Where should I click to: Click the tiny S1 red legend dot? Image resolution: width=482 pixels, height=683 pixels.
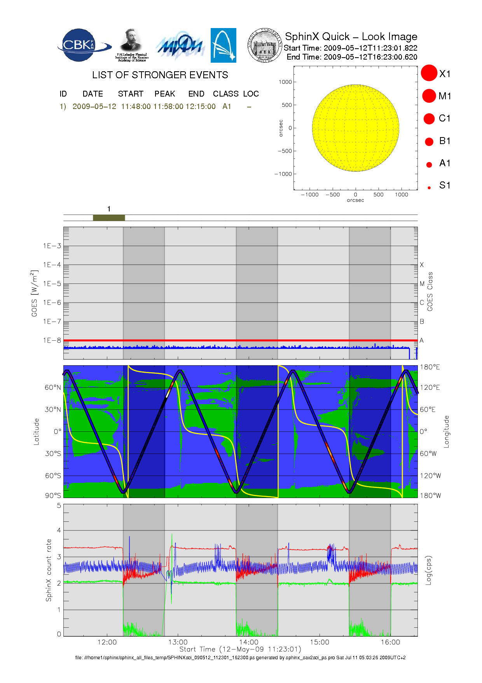coord(429,188)
